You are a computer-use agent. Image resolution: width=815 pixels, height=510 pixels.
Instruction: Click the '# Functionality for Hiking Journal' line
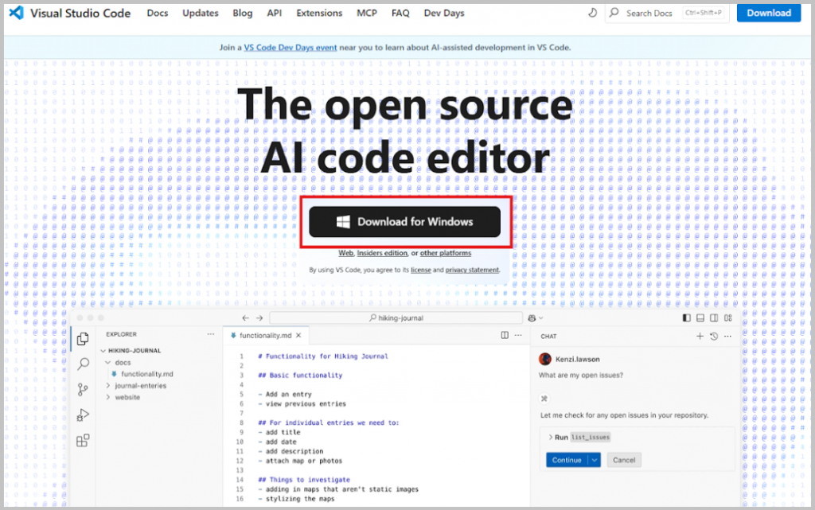coord(323,356)
